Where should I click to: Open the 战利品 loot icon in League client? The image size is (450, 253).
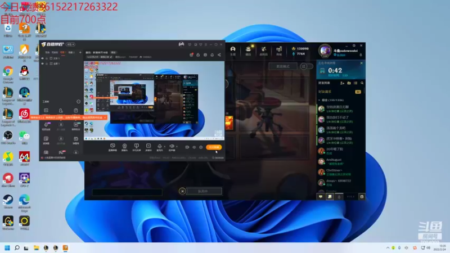point(263,51)
